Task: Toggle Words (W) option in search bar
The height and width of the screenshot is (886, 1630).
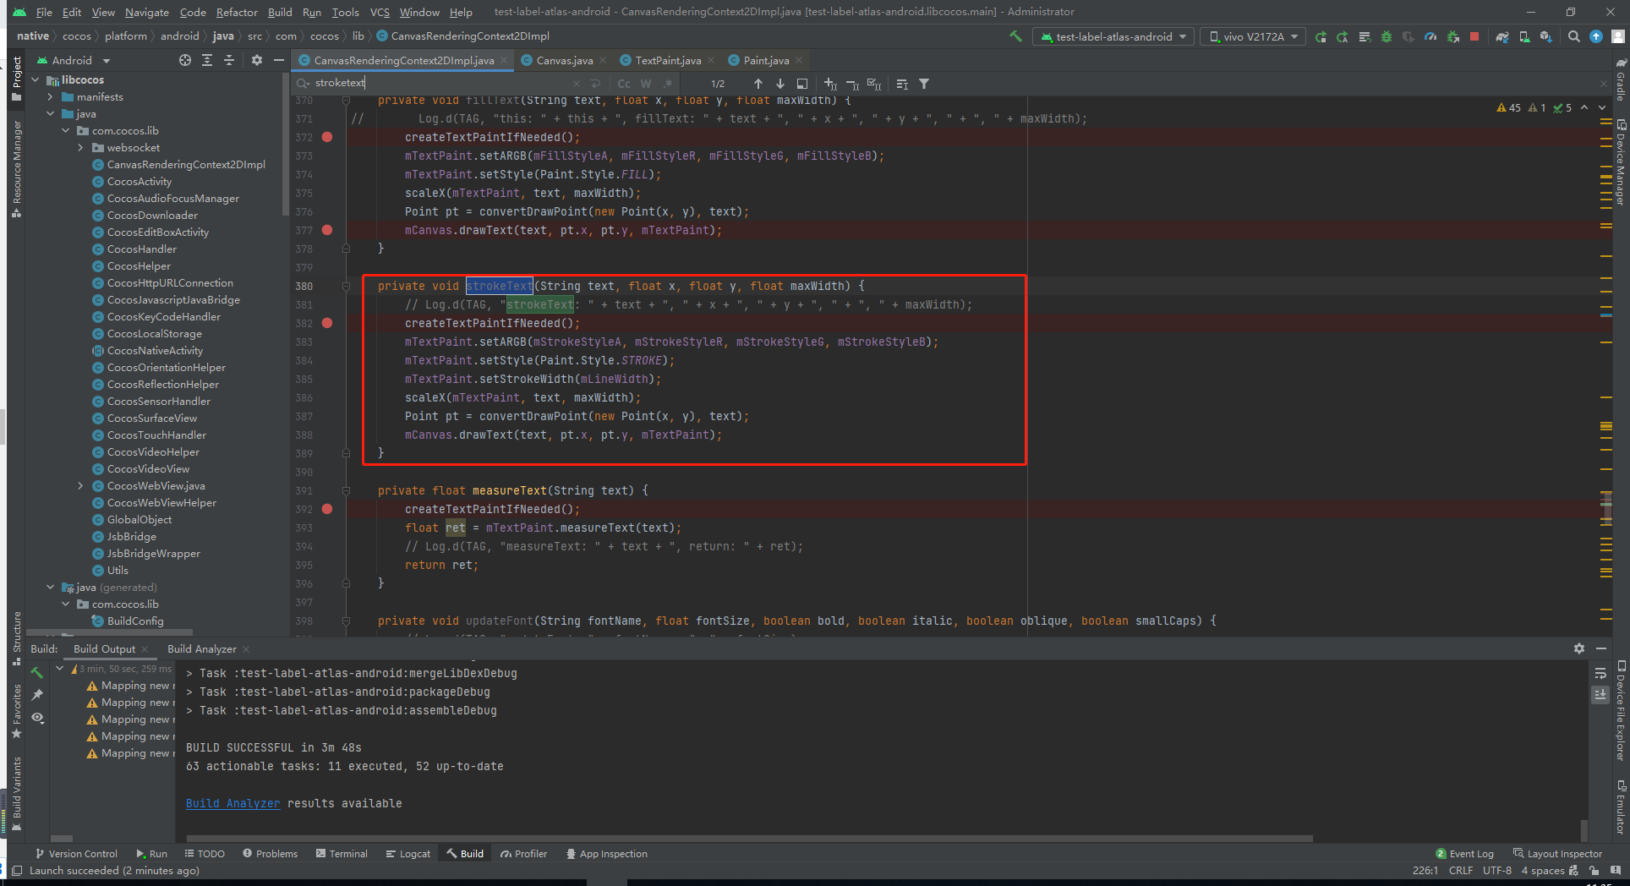Action: tap(646, 84)
